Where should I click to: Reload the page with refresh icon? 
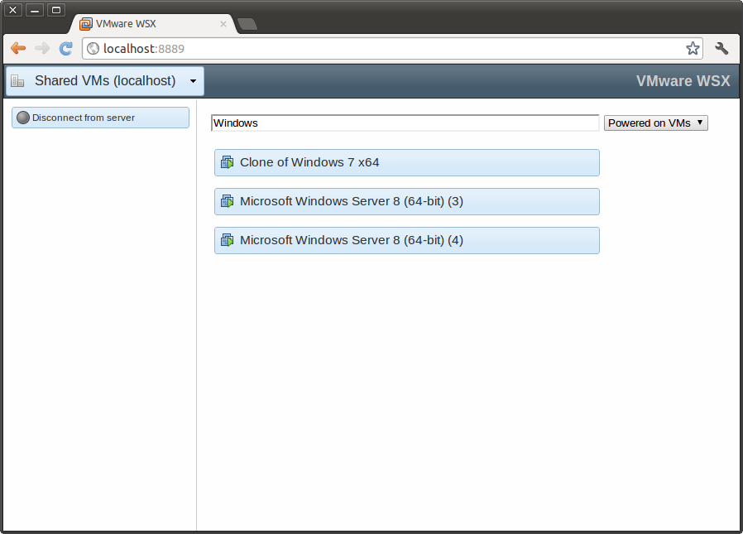[66, 48]
